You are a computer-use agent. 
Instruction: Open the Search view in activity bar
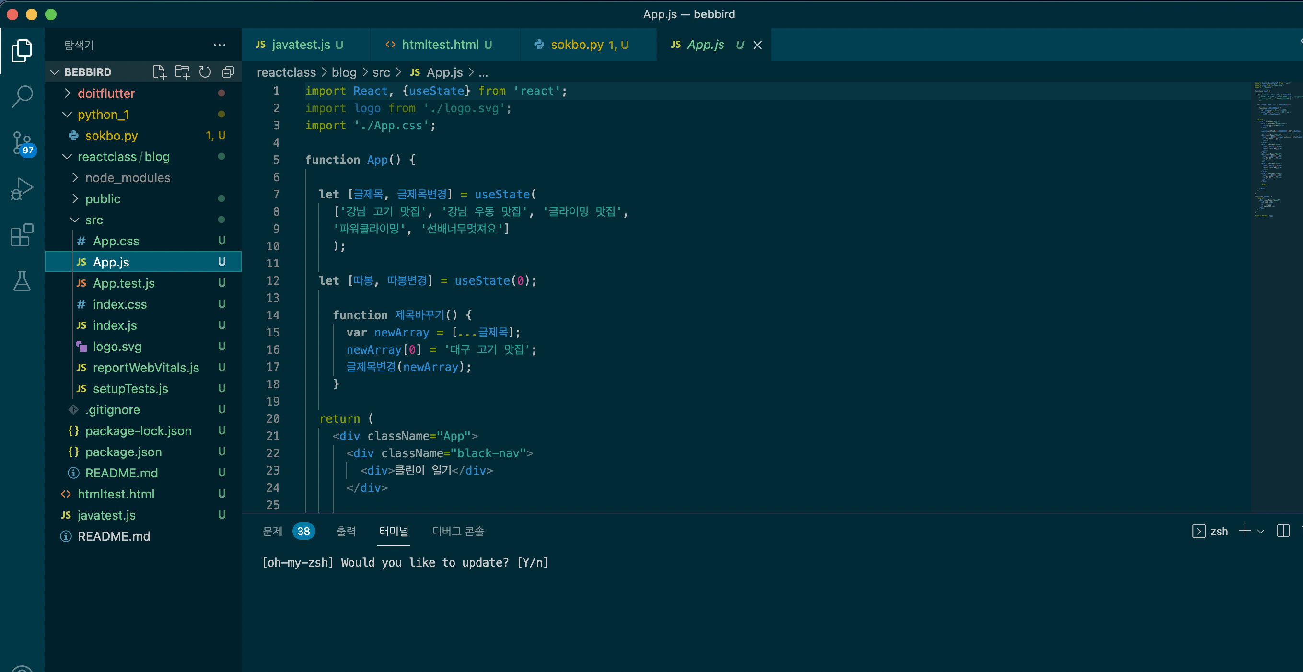point(22,96)
